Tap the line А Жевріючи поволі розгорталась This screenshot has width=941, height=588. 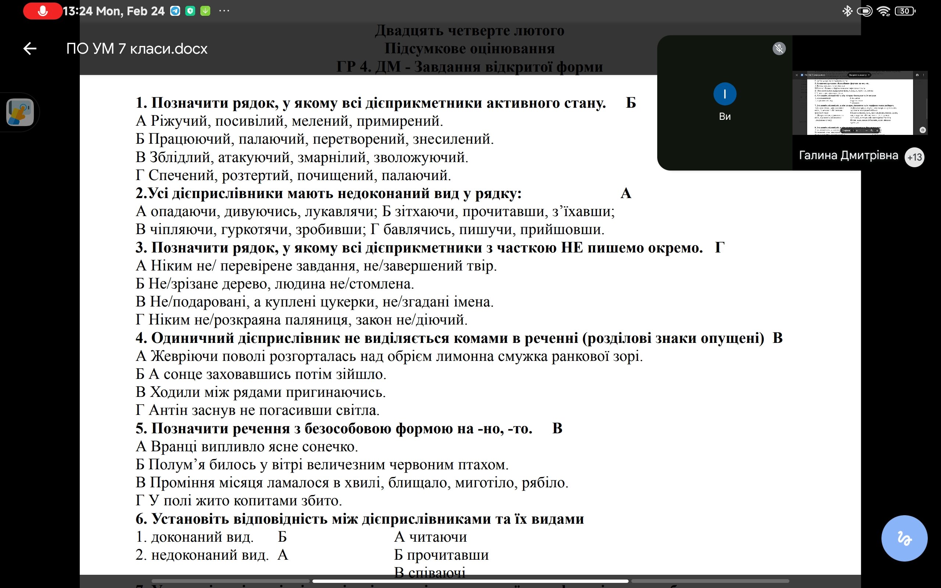[389, 356]
